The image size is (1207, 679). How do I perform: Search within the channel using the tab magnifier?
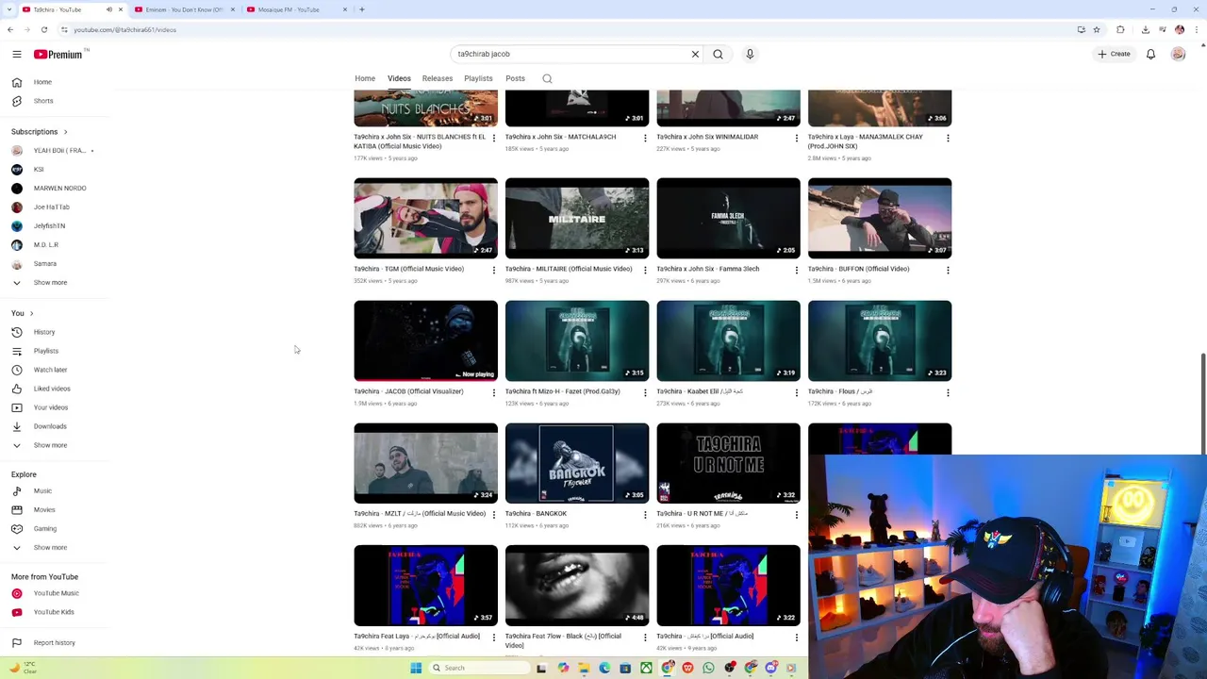tap(547, 78)
